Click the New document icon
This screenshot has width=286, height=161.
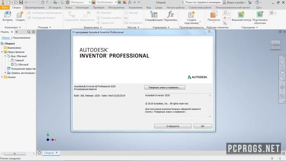pyautogui.click(x=8, y=3)
